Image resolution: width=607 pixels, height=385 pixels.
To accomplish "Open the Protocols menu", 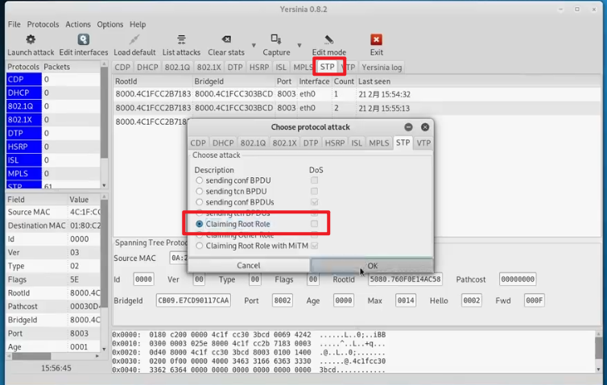I will (x=43, y=24).
